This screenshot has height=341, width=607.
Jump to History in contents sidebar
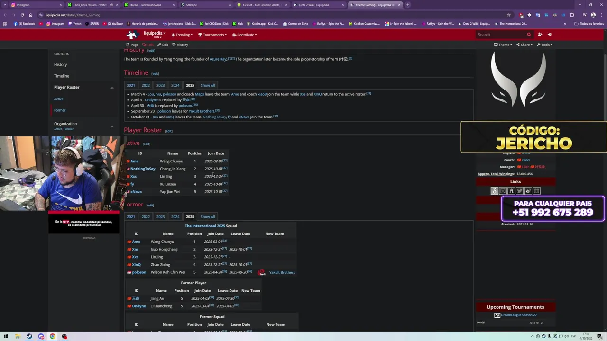(x=60, y=65)
